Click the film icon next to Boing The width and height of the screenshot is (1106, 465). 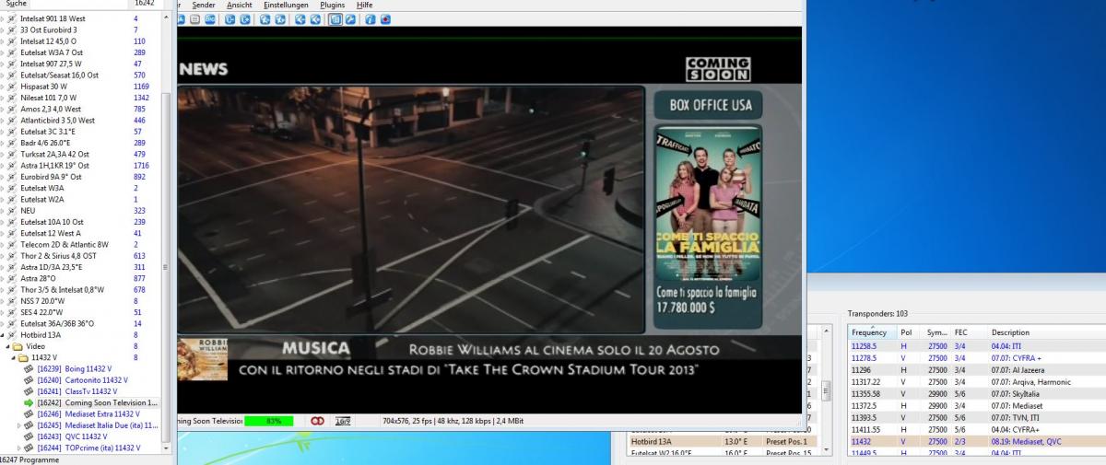[x=28, y=369]
